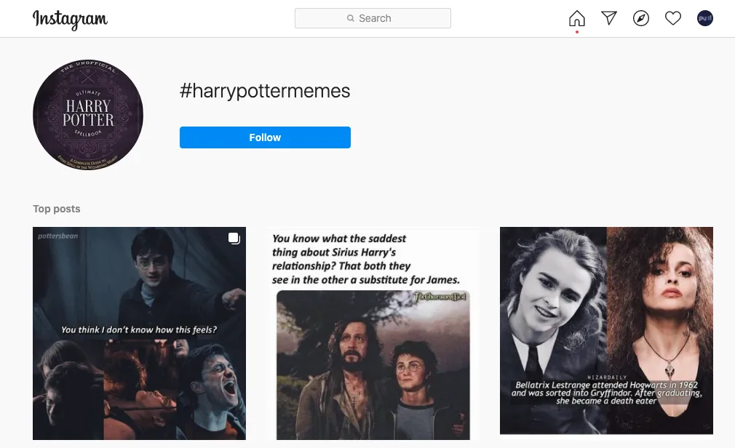Viewport: 735px width, 448px height.
Task: Click the #harrypottermemes heading text
Action: click(x=265, y=91)
